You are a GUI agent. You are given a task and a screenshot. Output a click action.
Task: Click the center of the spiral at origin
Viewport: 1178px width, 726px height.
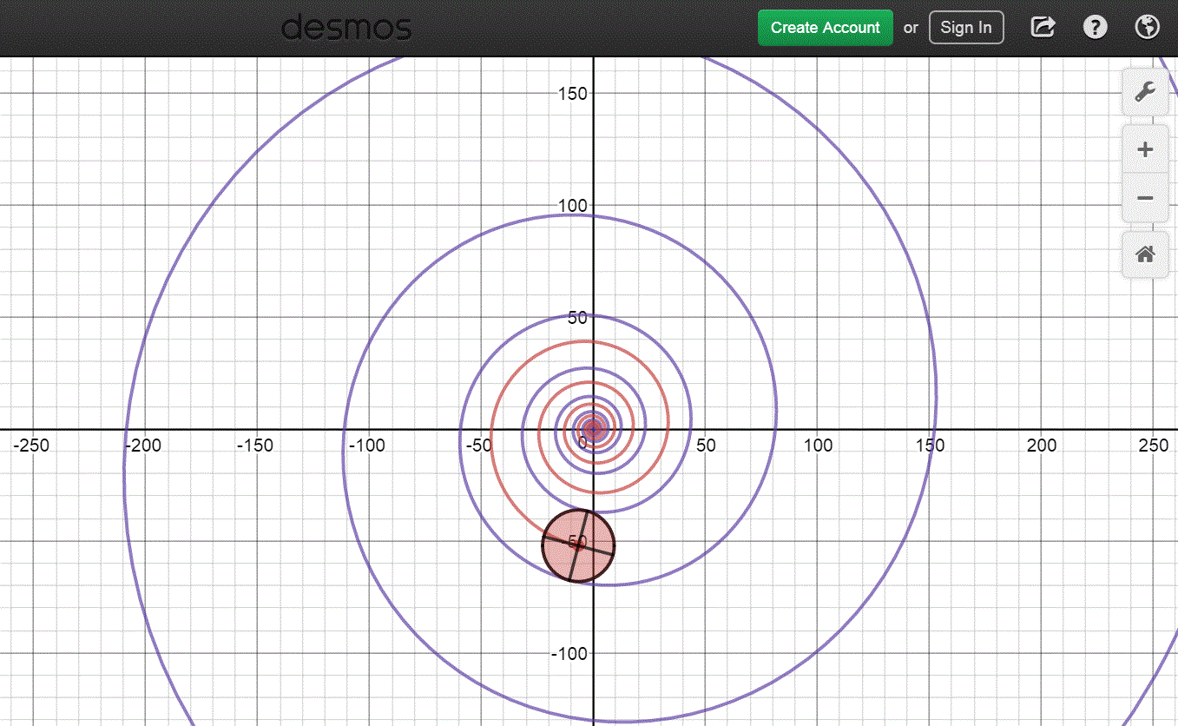(593, 428)
